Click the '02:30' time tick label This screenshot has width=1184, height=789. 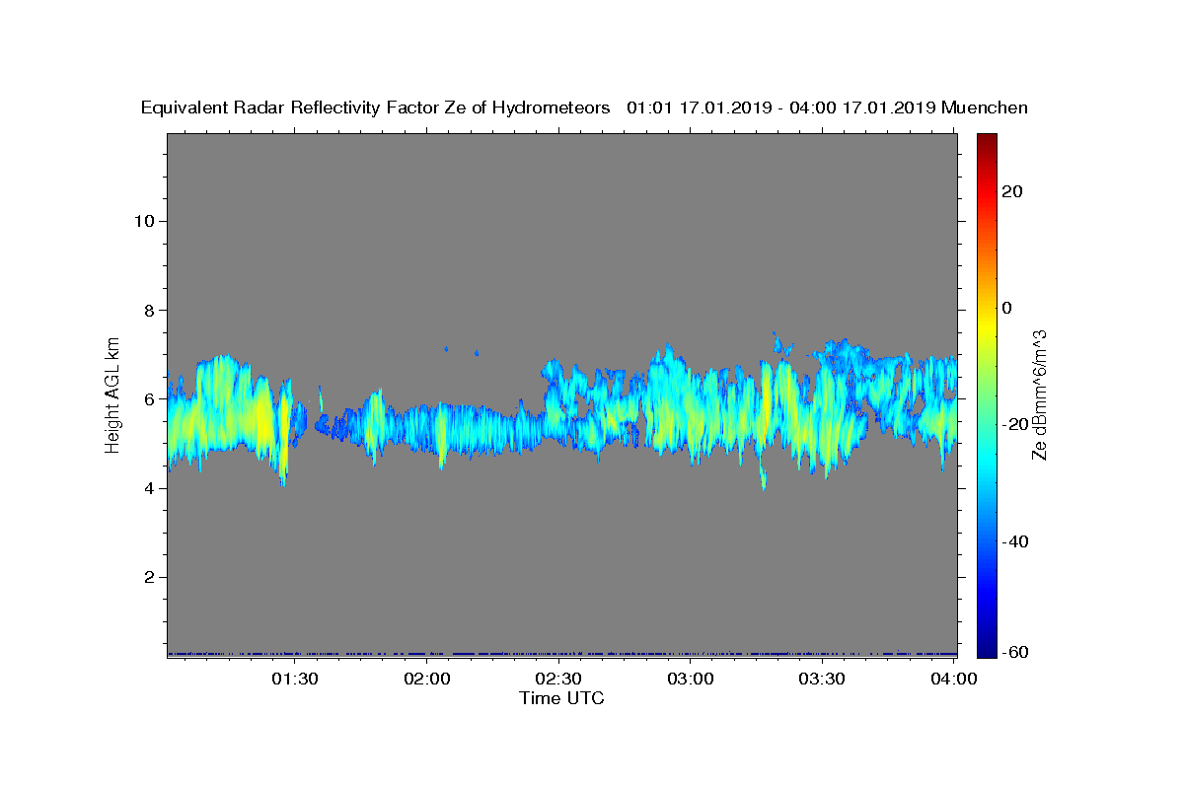tap(558, 679)
